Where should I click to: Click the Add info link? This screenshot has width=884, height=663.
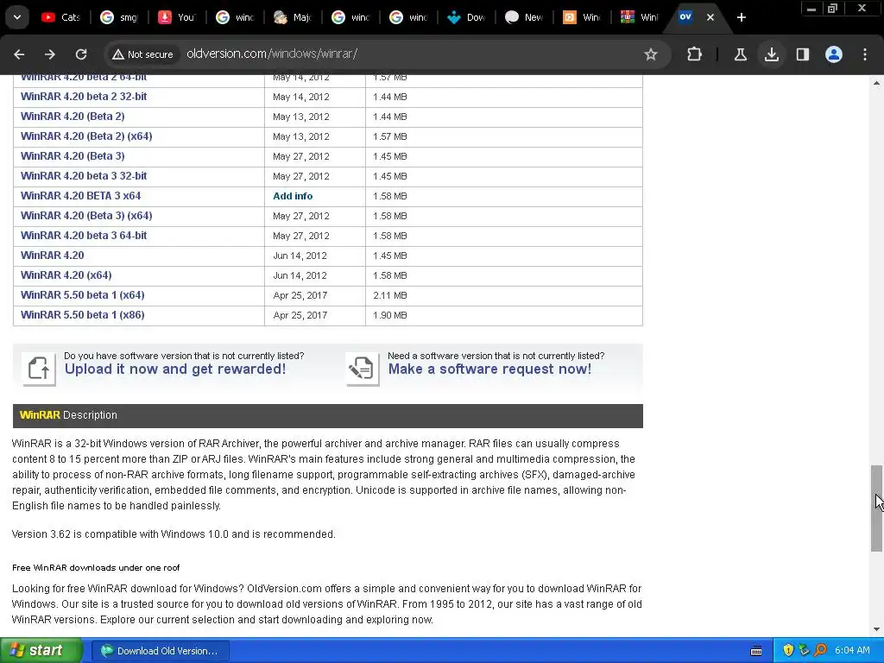click(x=293, y=196)
